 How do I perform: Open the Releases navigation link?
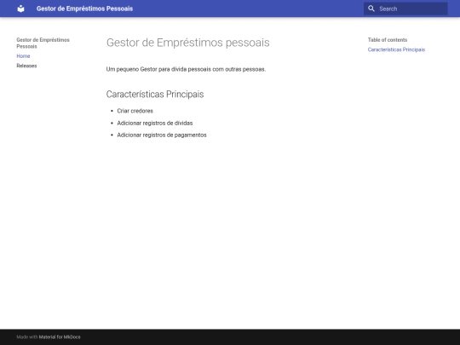(x=26, y=66)
